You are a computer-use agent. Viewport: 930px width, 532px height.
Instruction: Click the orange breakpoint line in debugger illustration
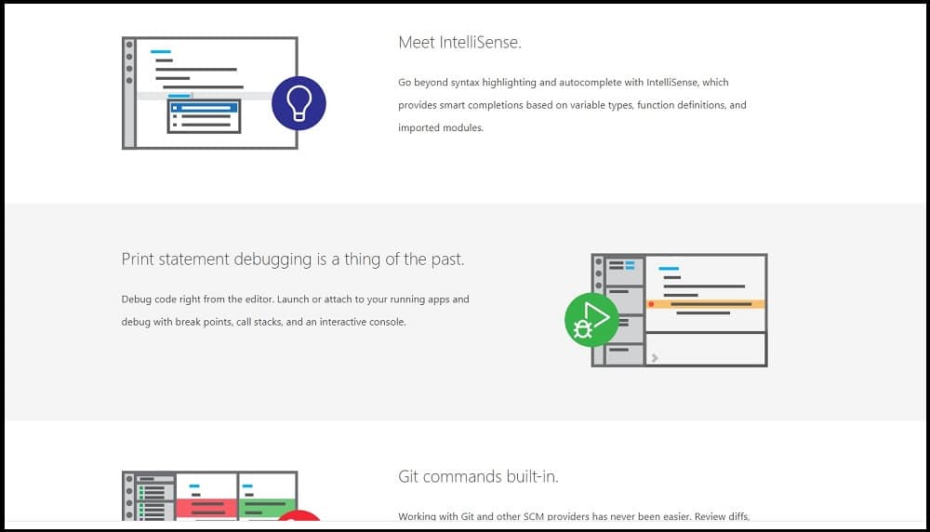point(706,304)
